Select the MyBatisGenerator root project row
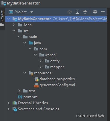The height and width of the screenshot is (121, 110). (56, 19)
